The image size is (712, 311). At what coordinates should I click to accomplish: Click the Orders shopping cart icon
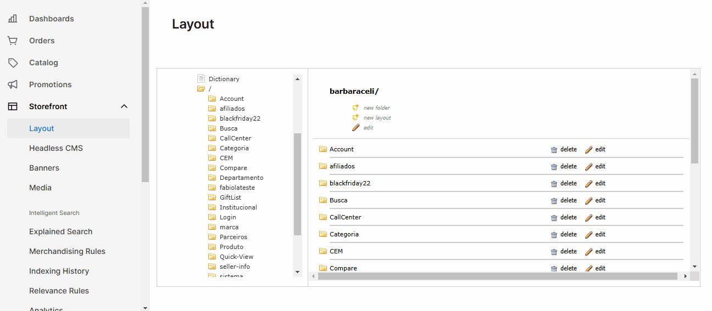[13, 41]
